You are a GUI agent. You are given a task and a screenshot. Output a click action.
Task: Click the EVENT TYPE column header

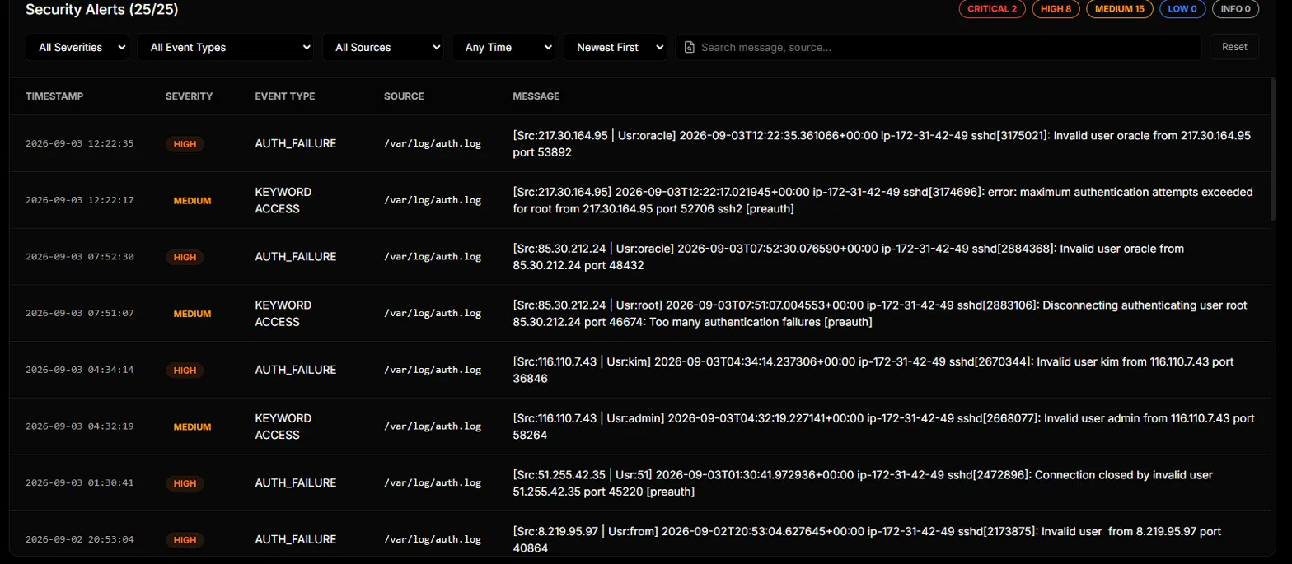coord(284,96)
